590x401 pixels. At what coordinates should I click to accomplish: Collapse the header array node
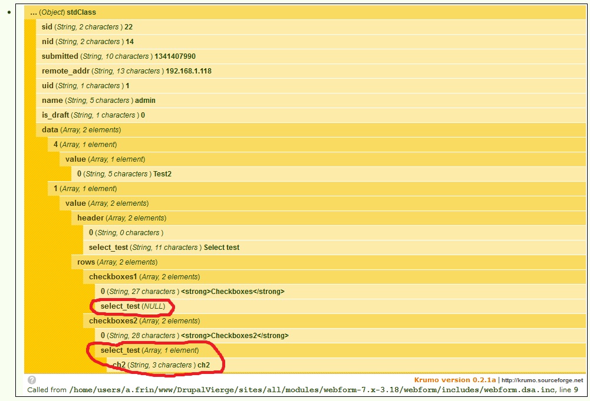tap(329, 218)
